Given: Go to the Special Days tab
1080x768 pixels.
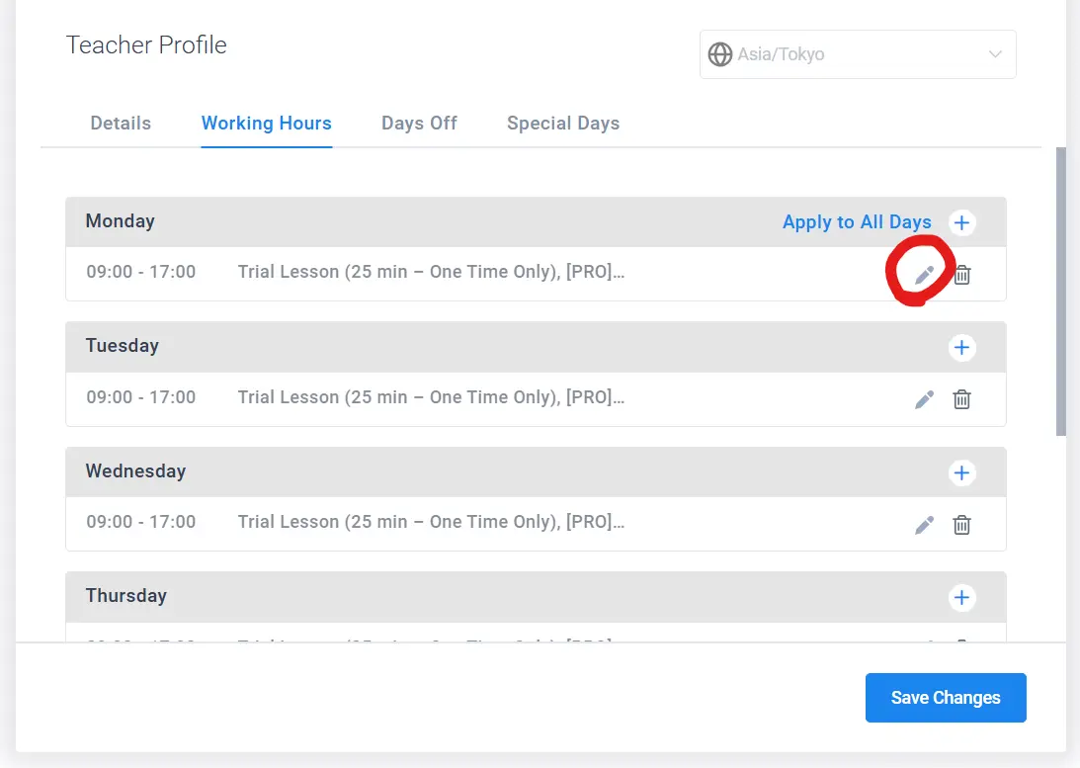Looking at the screenshot, I should (x=563, y=124).
